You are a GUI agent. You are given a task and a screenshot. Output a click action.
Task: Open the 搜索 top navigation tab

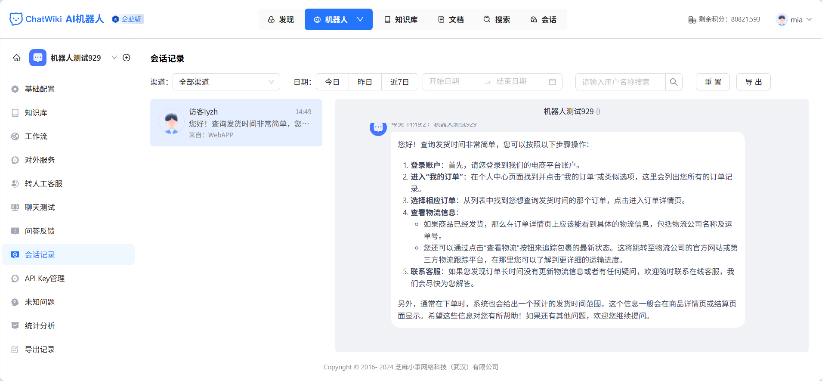pos(497,19)
